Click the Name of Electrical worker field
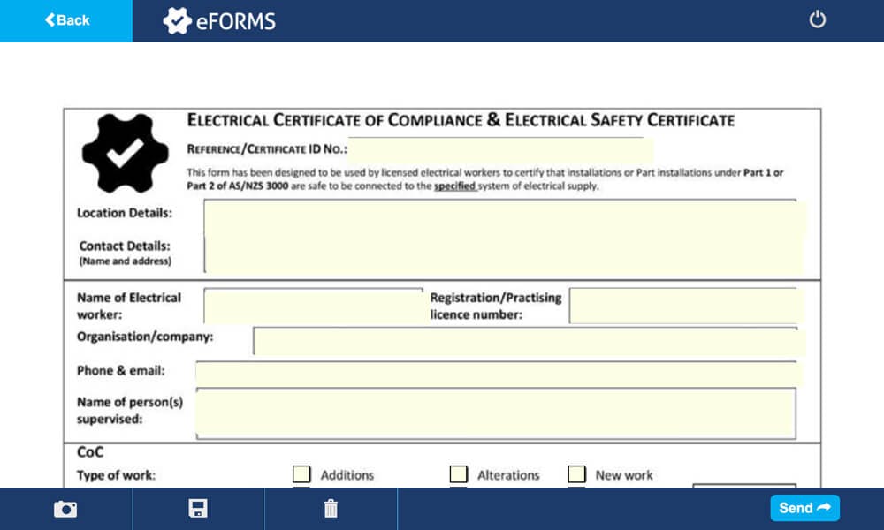The image size is (884, 530). (314, 303)
